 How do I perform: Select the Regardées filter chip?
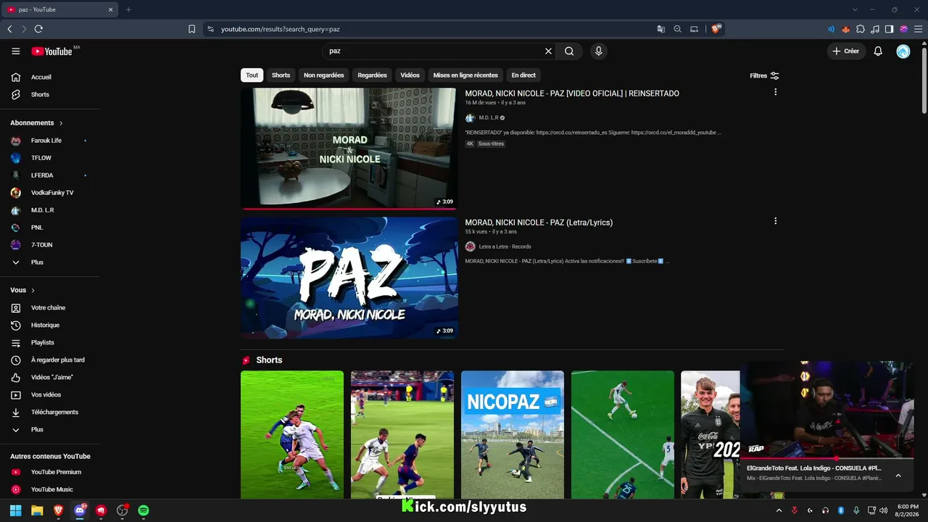coord(372,75)
